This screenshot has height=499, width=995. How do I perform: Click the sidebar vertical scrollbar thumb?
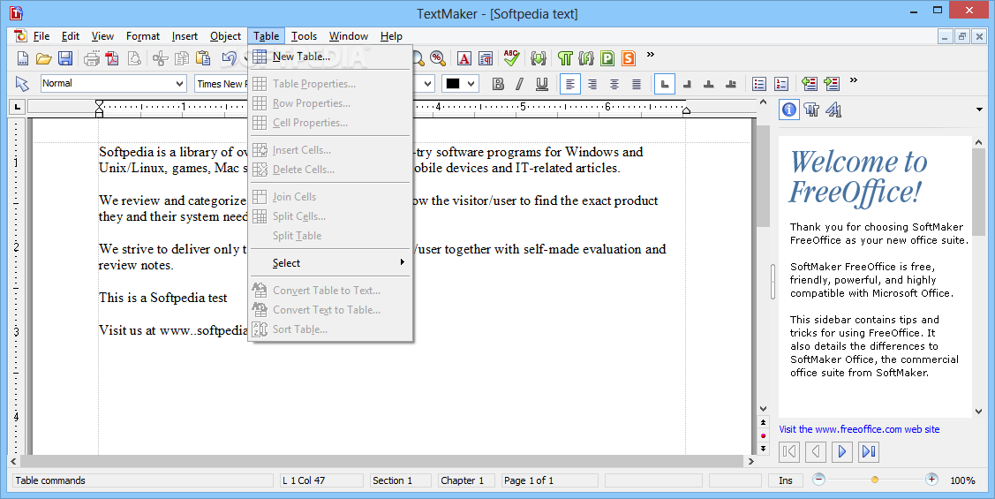tap(978, 191)
